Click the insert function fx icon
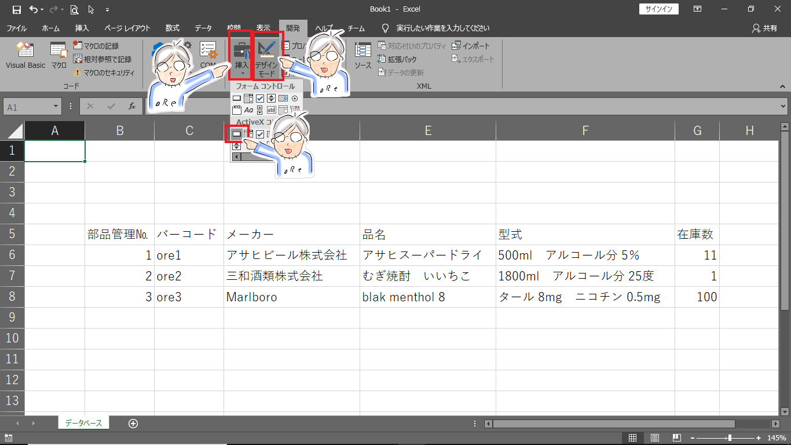The image size is (791, 445). point(132,107)
